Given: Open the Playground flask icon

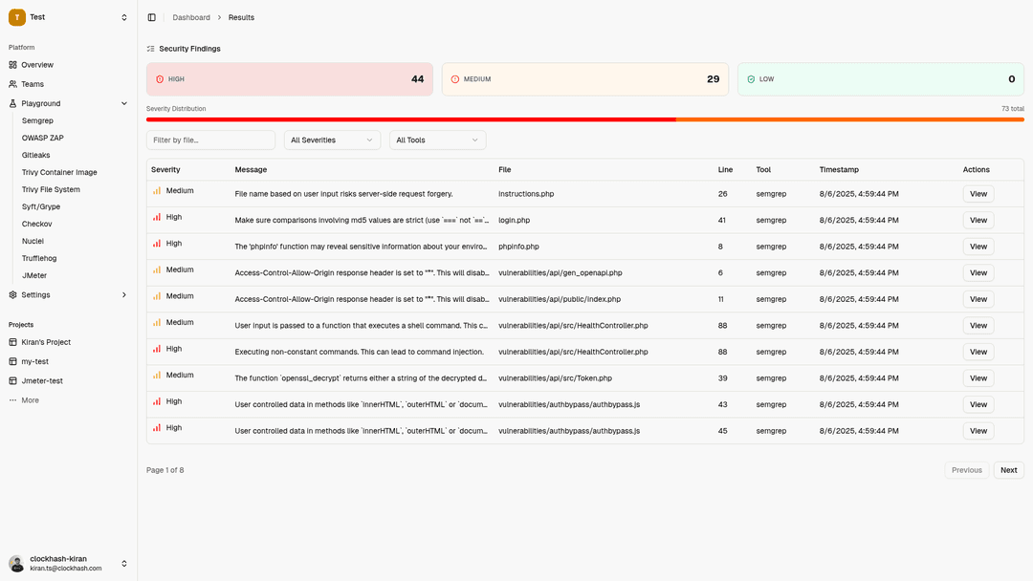Looking at the screenshot, I should click(13, 103).
